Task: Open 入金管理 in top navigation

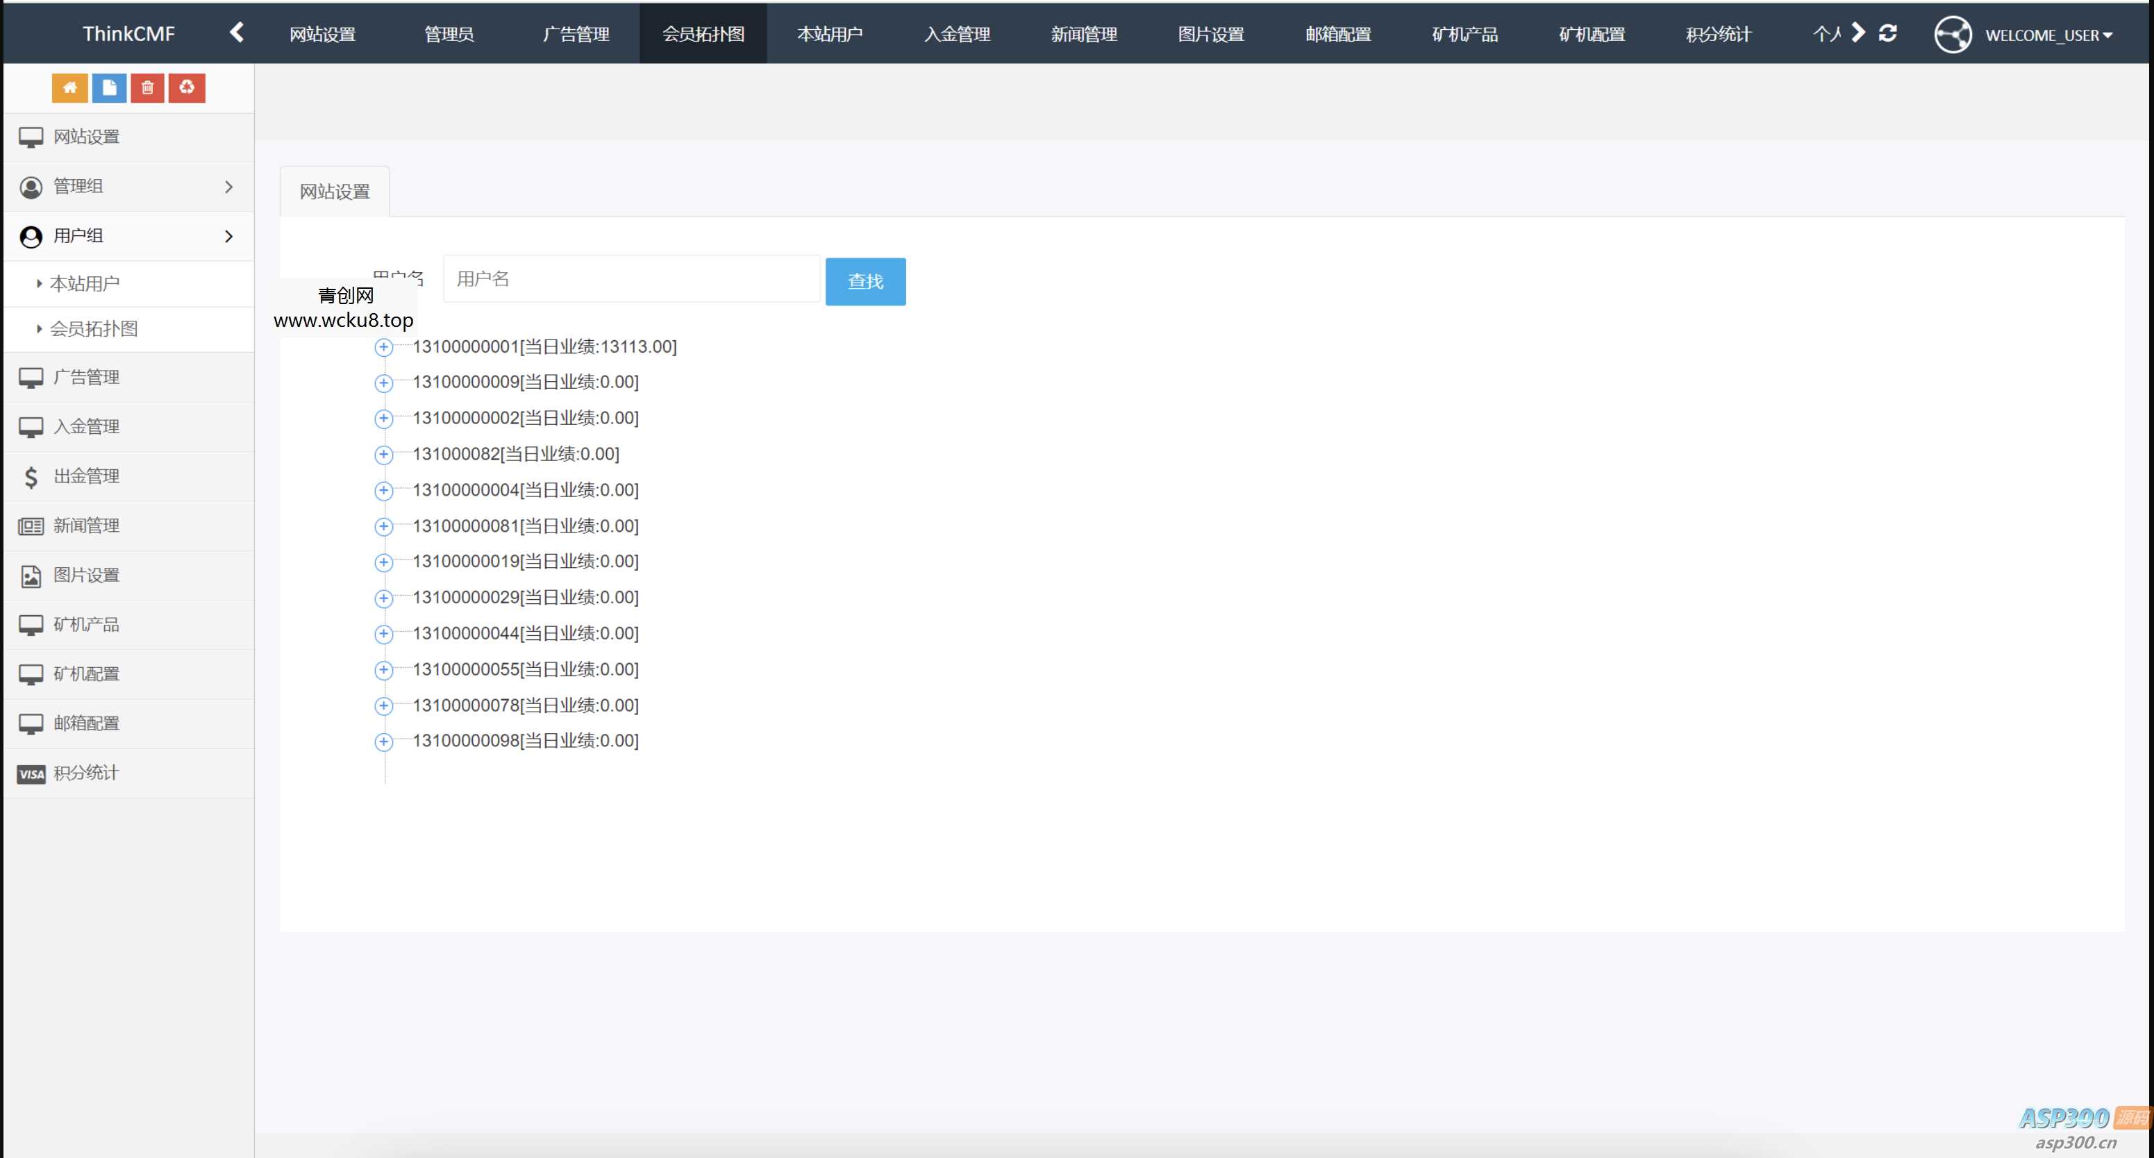Action: tap(957, 34)
